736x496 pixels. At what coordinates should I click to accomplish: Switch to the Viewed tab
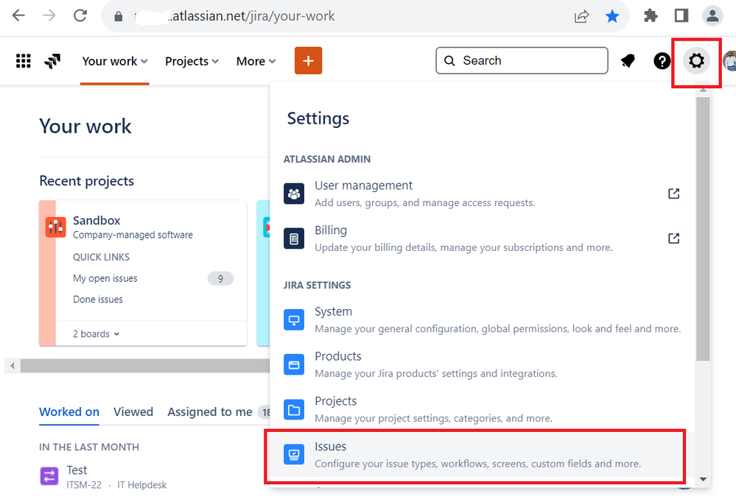coord(133,411)
